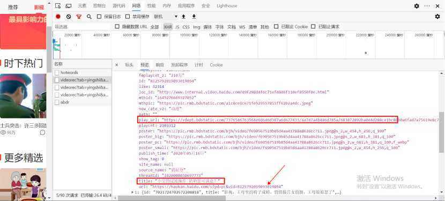Click 名称 column header
445x201 pixels.
tap(83, 64)
